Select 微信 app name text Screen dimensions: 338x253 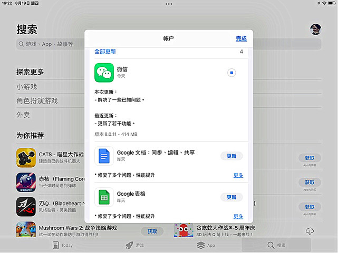pyautogui.click(x=122, y=69)
